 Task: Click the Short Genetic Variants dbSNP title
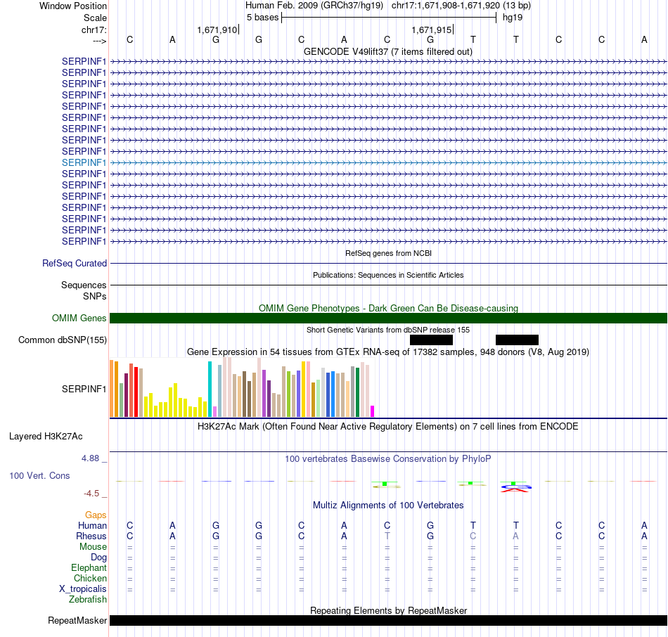[x=388, y=330]
